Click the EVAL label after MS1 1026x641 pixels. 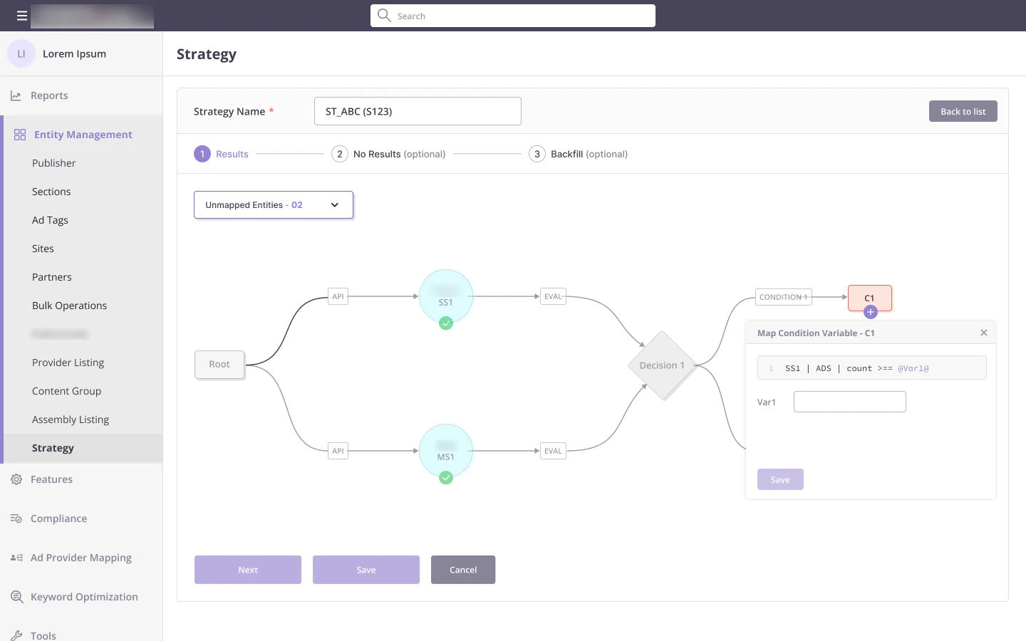(x=554, y=451)
